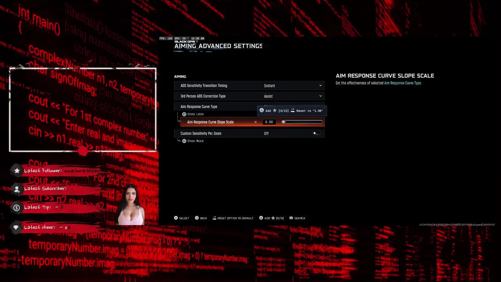Click the triangle Add favorite icon in footer

[261, 218]
